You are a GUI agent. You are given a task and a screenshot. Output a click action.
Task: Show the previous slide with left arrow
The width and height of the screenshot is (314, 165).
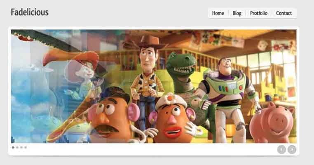click(281, 149)
